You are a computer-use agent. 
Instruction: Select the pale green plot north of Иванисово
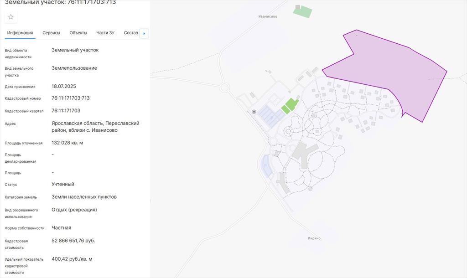tap(302, 11)
